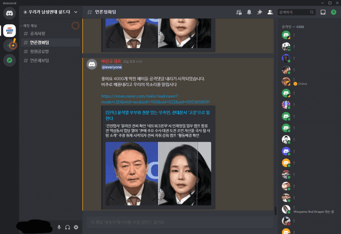Click the chat scrollbar thumb

276,211
